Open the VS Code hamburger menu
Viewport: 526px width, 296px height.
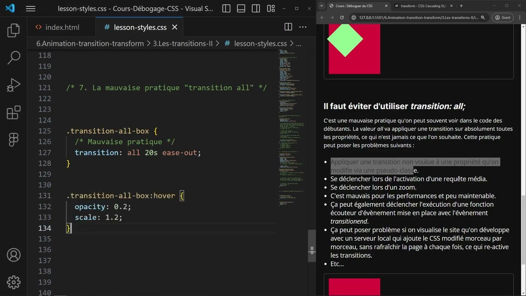[x=30, y=8]
